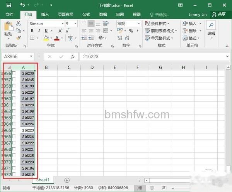Viewport: 232px width, 192px height.
Task: Click the Cut scissors icon
Action: 19,23
